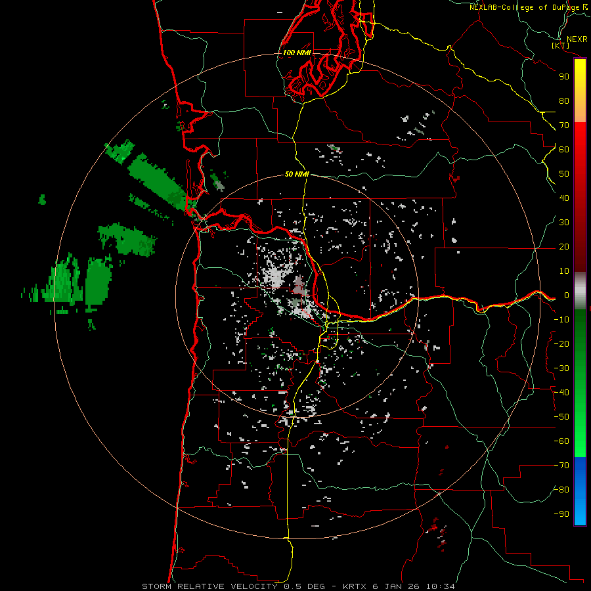The image size is (591, 591).
Task: Select the 0 value on velocity scale
Action: [x=567, y=295]
